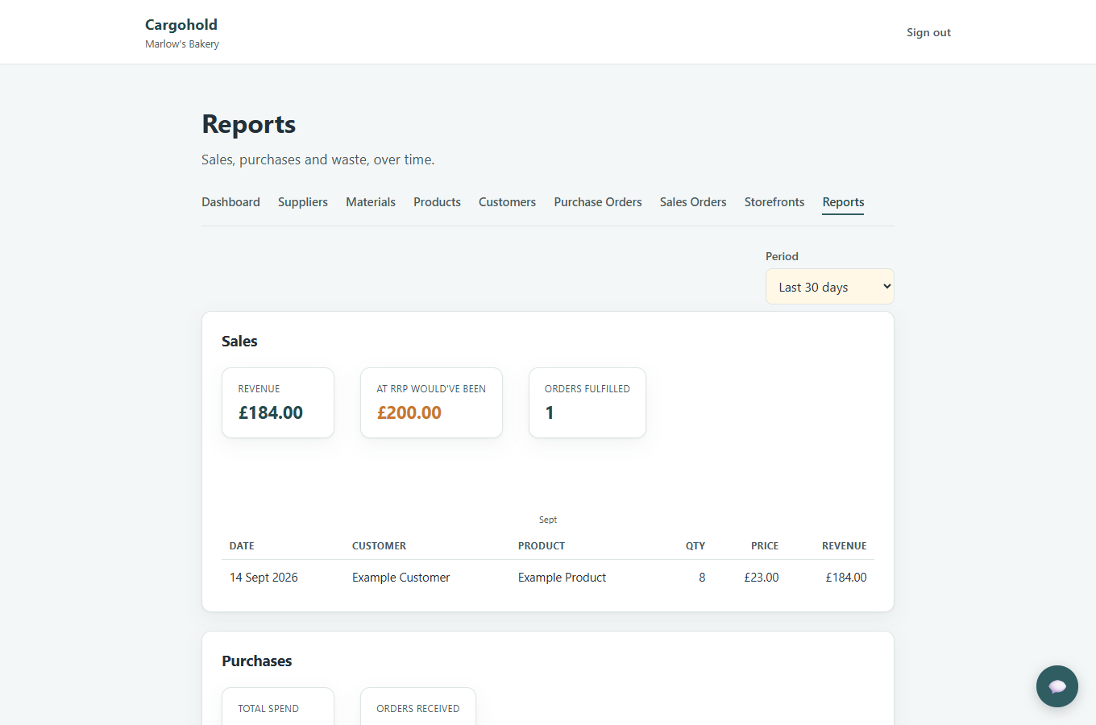1096x725 pixels.
Task: Click the Purchases section heading
Action: tap(256, 661)
